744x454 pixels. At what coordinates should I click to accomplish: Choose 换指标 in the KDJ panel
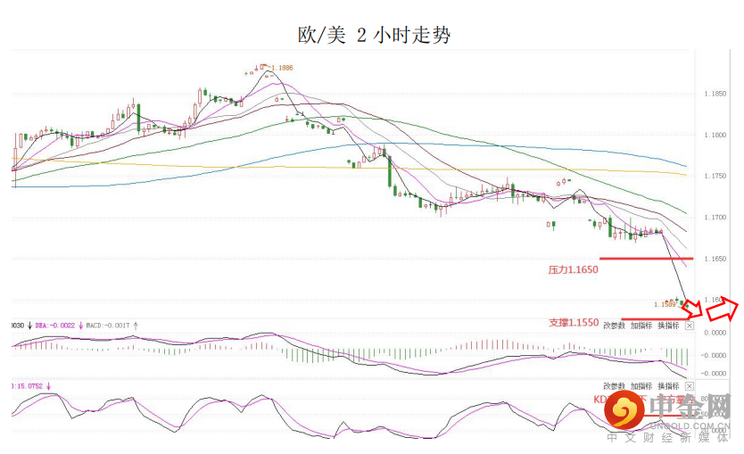point(668,386)
